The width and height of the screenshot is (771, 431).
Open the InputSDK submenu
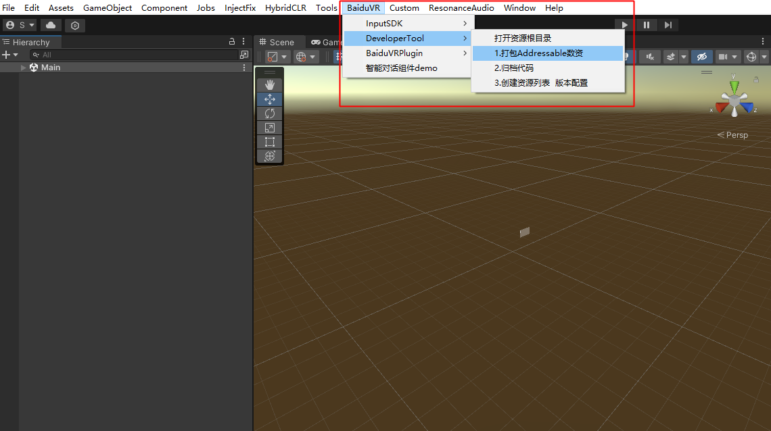pos(384,24)
